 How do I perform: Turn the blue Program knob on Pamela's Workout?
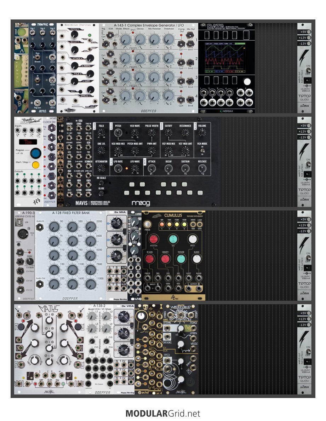click(x=35, y=153)
